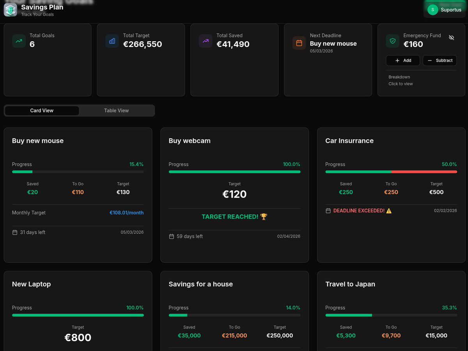Switch to Card View tab
Screen dimensions: 468x351
42,110
